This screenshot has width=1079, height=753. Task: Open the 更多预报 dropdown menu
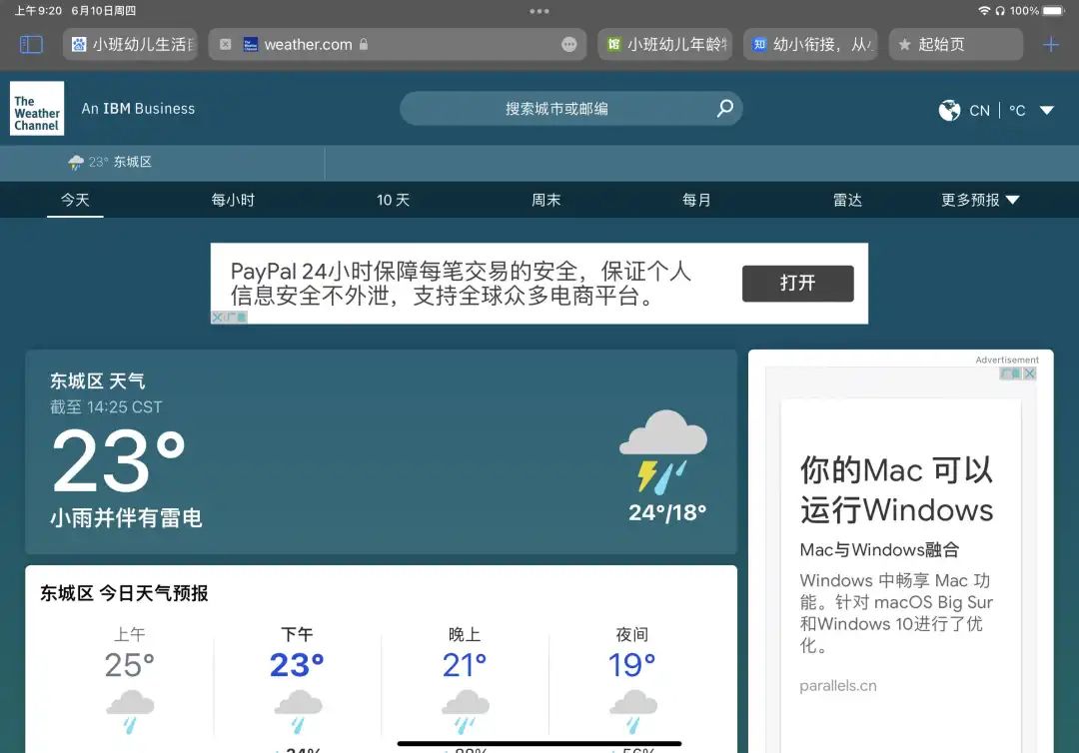click(980, 200)
